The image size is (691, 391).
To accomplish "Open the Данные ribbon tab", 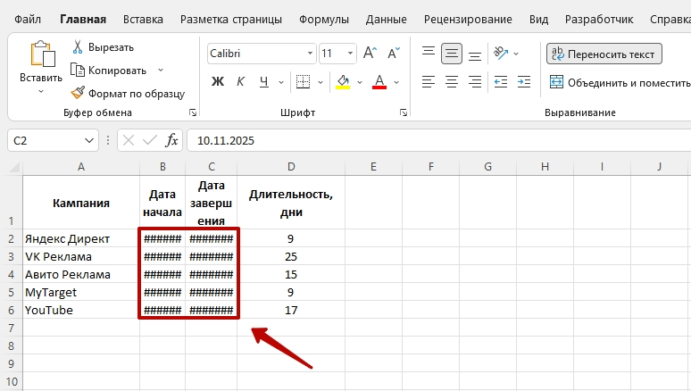I will click(x=386, y=19).
